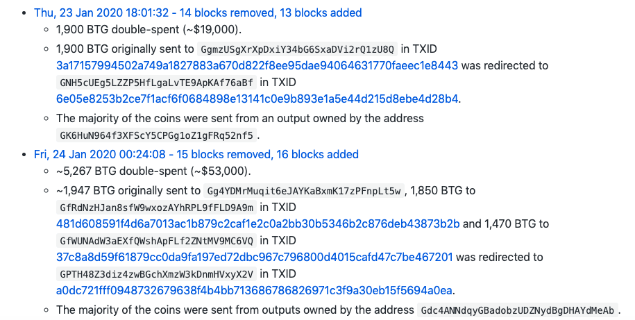Click the address code Gdc4ANNdqyGBadobzUDZNydBgDHAYdMeAb
This screenshot has width=635, height=320.
coord(517,310)
